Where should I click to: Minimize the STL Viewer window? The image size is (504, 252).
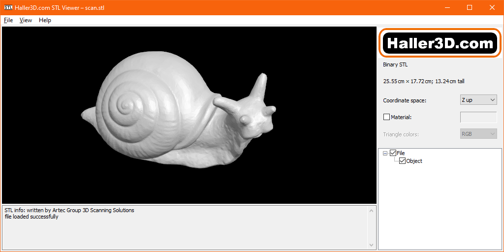point(447,7)
